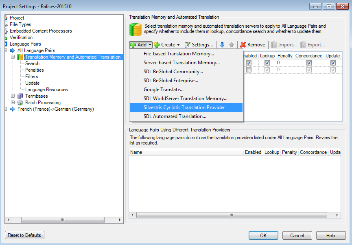Viewport: 352px width, 245px height.
Task: Sort by Name column header
Action: (x=186, y=152)
